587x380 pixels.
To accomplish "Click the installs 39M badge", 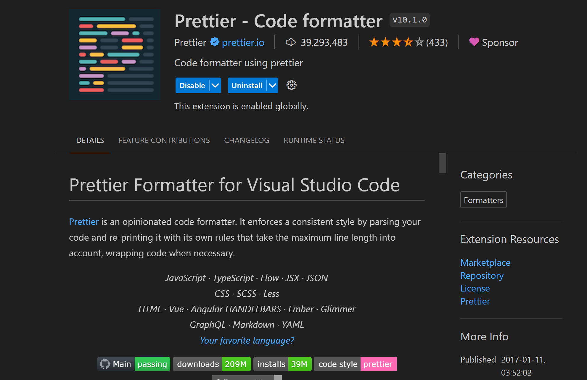I will point(282,364).
